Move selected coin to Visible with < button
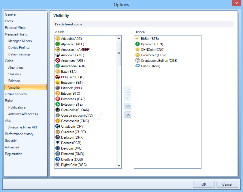Viewport: 243px width, 192px height. pos(128,98)
